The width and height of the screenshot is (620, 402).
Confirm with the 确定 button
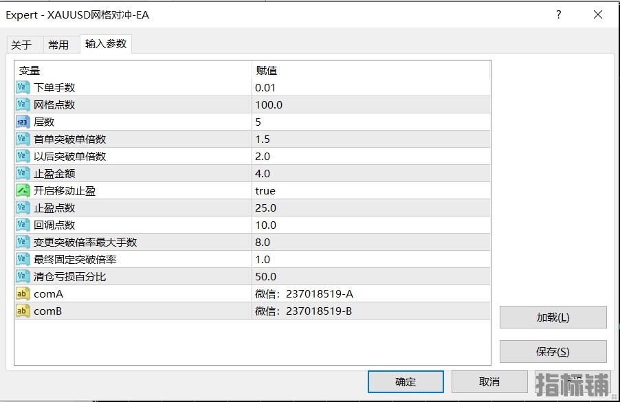tap(406, 382)
